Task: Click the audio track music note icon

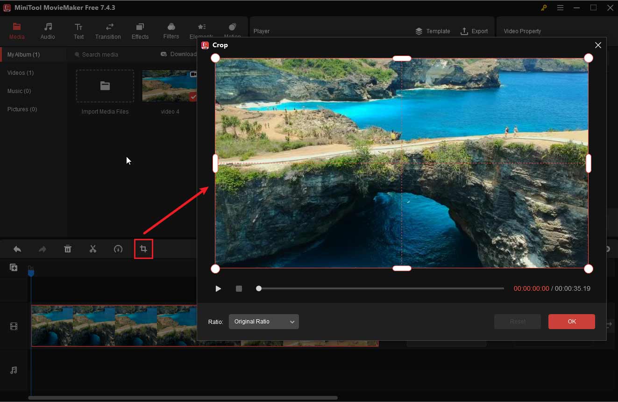Action: click(14, 370)
